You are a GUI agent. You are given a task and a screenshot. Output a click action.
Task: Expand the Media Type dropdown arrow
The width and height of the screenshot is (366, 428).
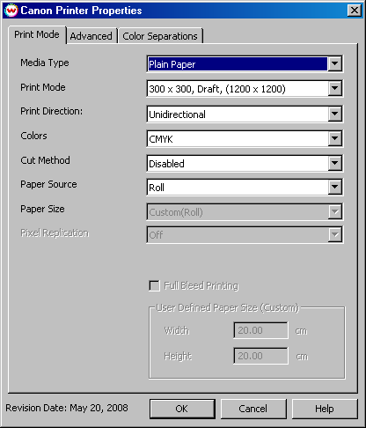pos(334,63)
